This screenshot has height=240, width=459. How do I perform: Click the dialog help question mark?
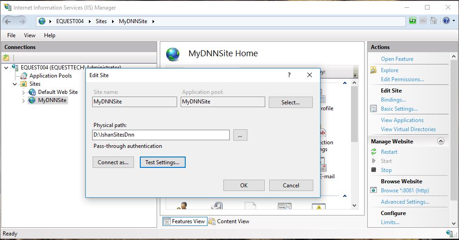pos(289,75)
